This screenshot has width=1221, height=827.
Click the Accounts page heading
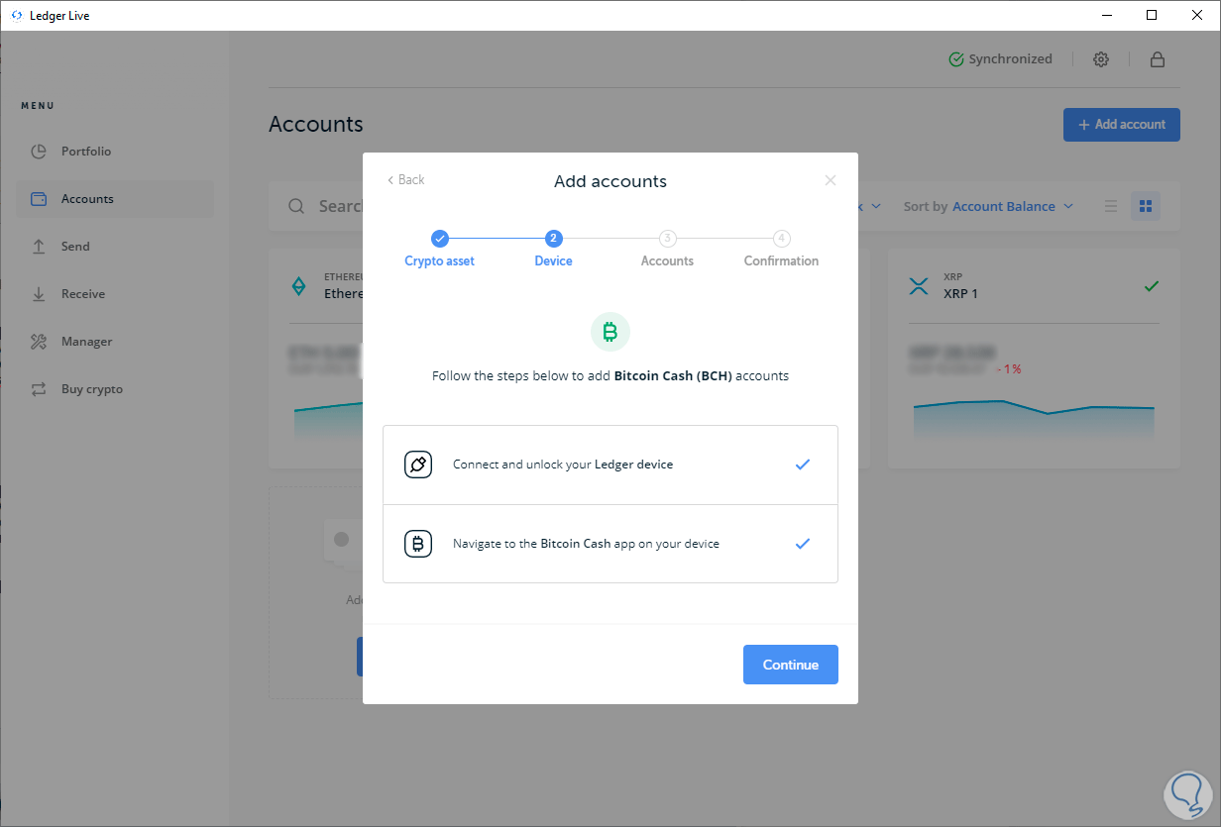(x=316, y=125)
